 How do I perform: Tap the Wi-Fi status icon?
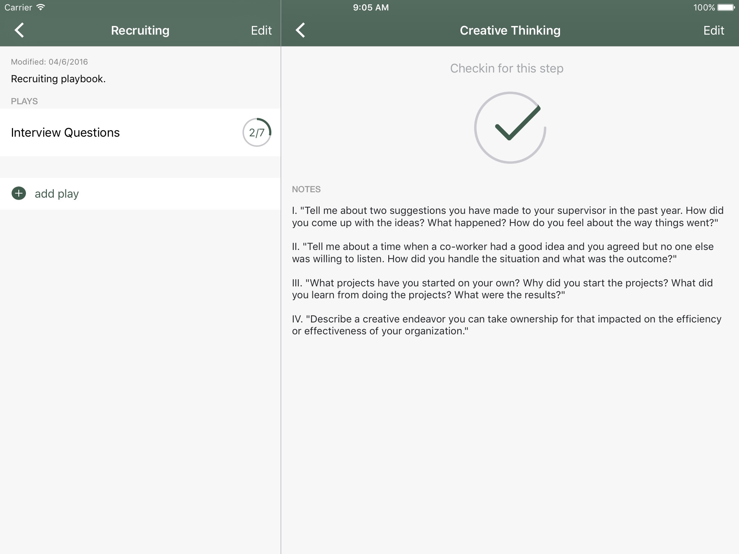pos(41,7)
